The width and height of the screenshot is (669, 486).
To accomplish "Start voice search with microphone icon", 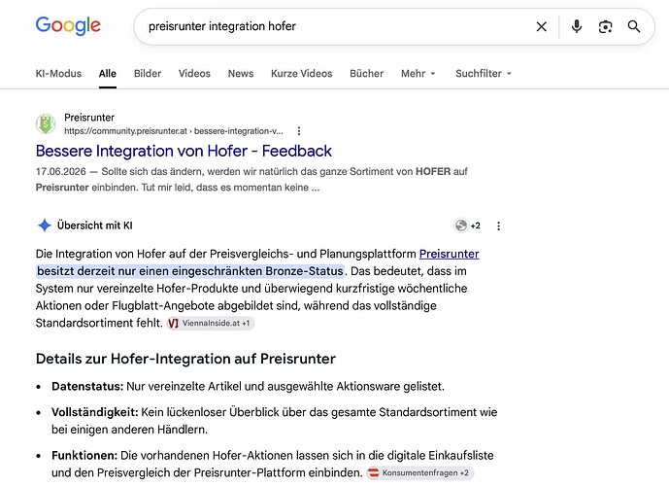I will tap(577, 26).
